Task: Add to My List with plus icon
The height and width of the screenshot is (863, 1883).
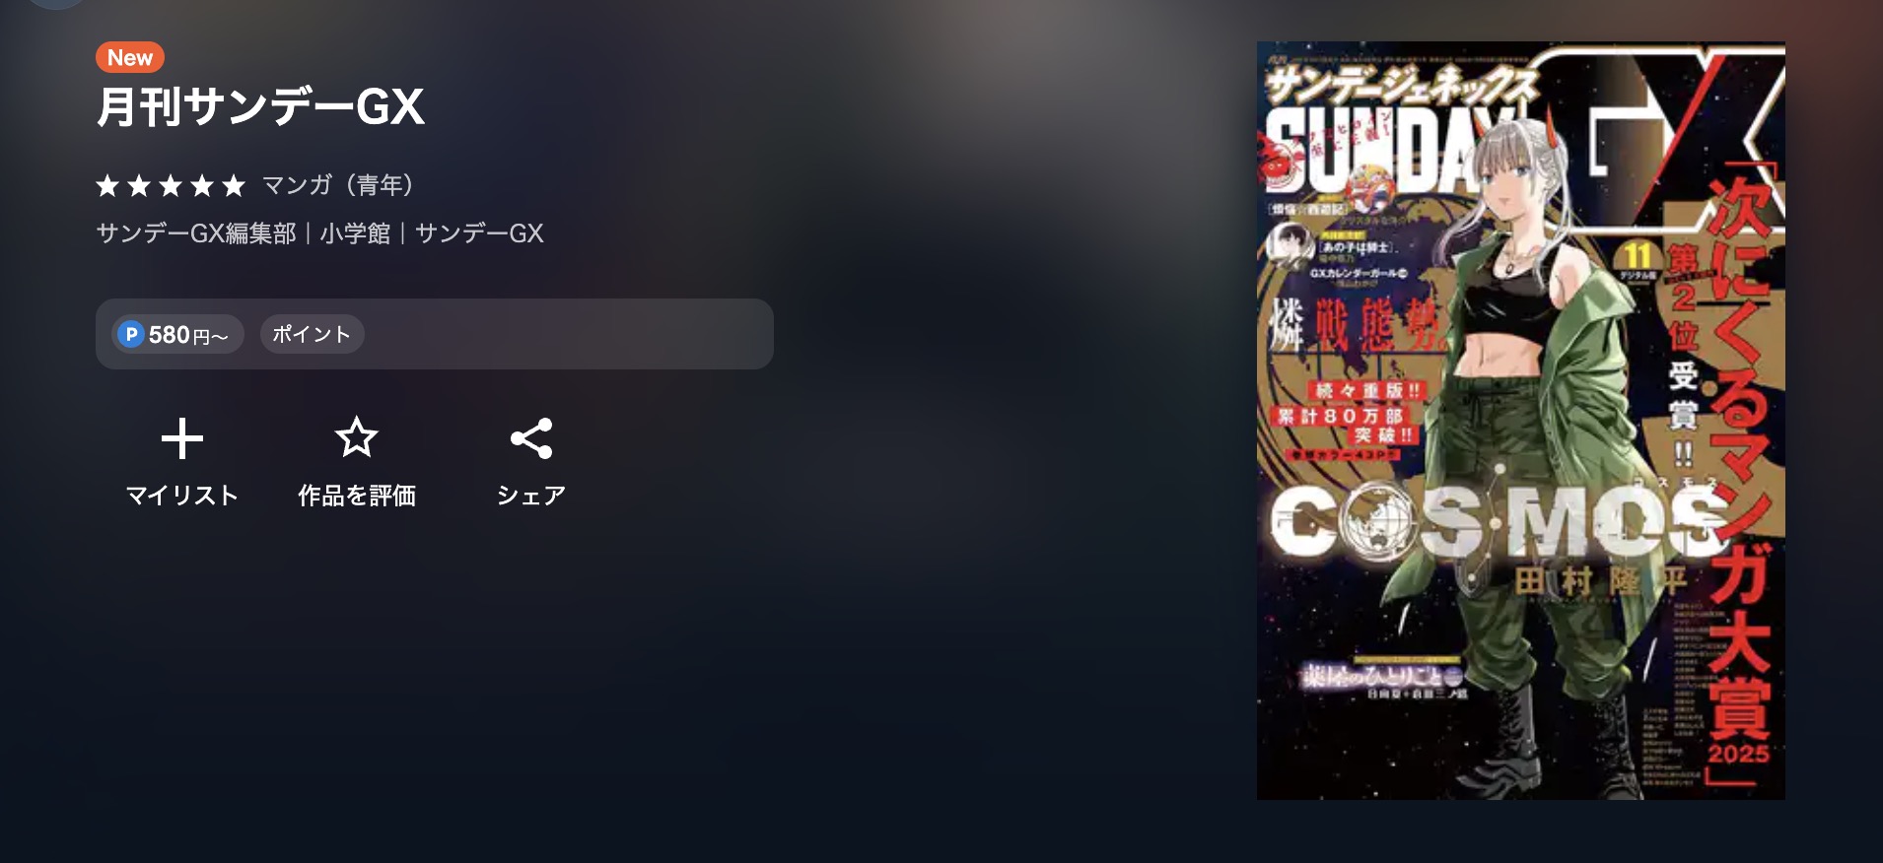Action: (181, 438)
